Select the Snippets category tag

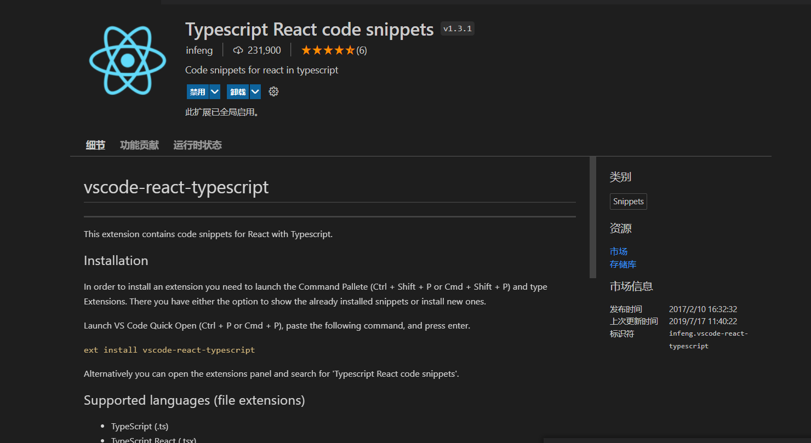pos(629,202)
